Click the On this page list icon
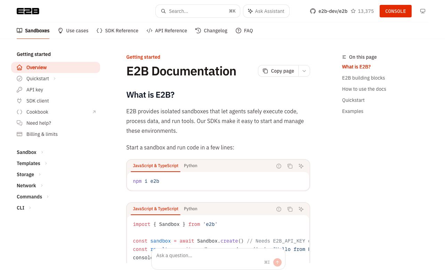The image size is (445, 278). (x=344, y=57)
